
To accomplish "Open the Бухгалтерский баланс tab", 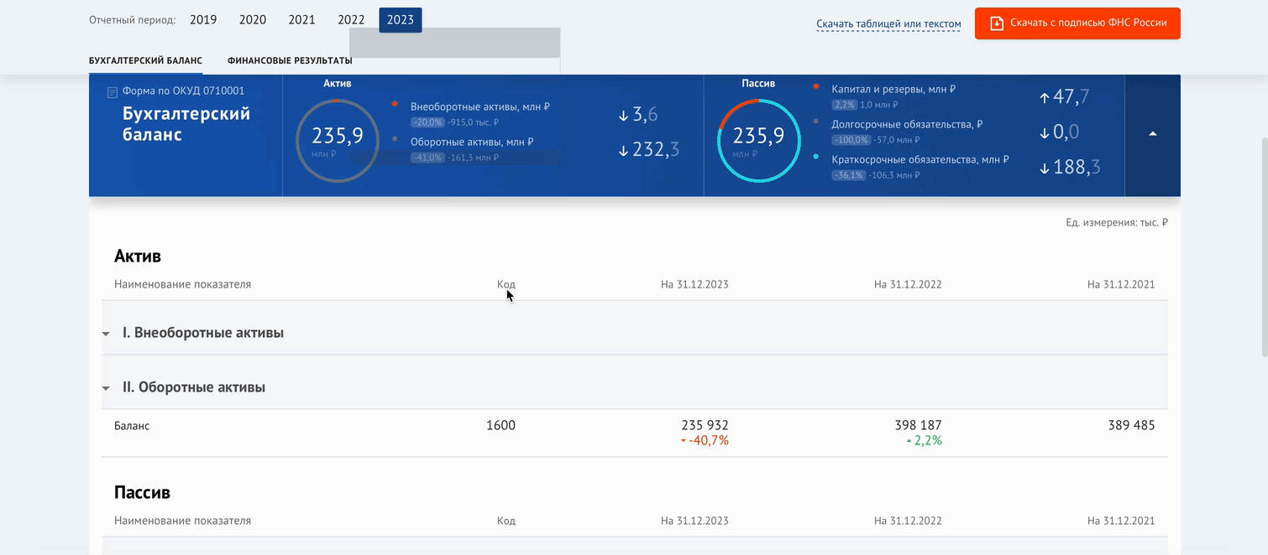I will (x=145, y=61).
